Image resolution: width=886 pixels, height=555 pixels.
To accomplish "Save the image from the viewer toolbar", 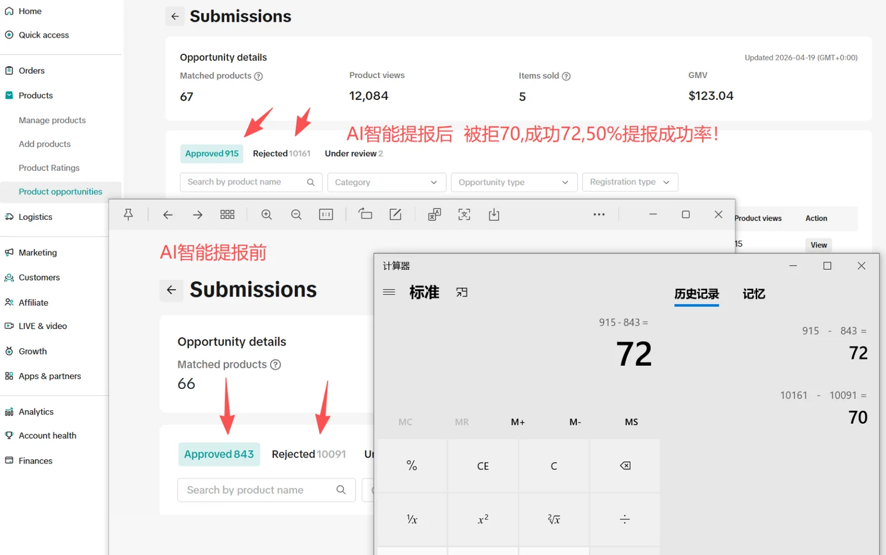I will click(x=494, y=215).
